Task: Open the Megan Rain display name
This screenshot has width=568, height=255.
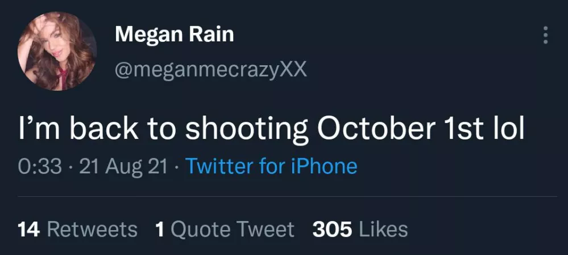Action: [174, 35]
